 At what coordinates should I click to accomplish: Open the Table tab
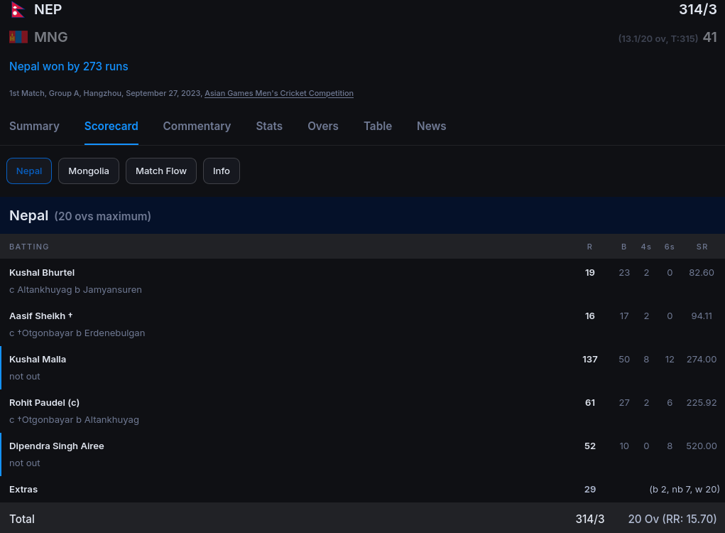click(378, 126)
